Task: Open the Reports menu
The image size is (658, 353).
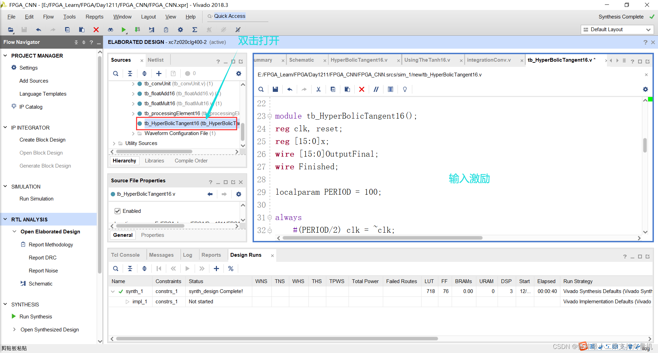Action: pos(94,17)
